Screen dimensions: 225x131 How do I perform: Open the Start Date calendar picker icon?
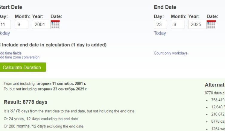pos(55,24)
